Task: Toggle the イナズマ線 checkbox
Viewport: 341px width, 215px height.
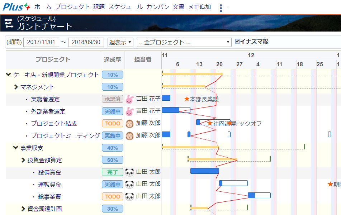Action: 237,42
